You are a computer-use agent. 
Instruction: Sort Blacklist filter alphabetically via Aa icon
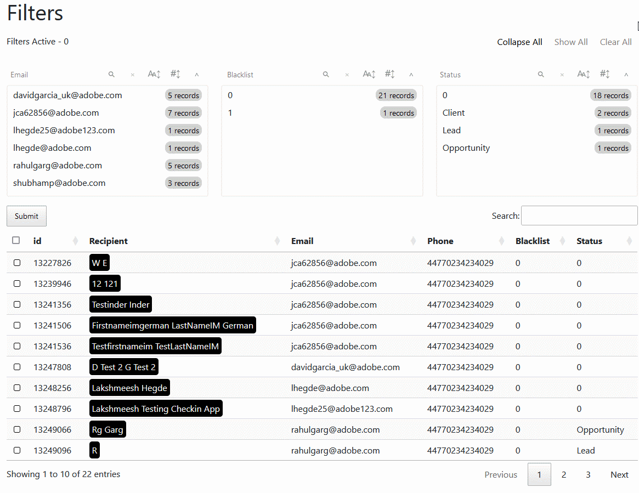tap(369, 74)
